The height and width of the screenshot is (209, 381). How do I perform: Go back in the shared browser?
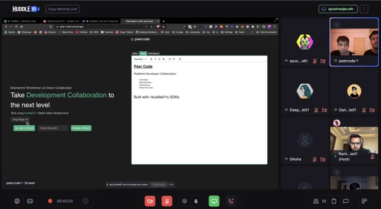(x=6, y=27)
